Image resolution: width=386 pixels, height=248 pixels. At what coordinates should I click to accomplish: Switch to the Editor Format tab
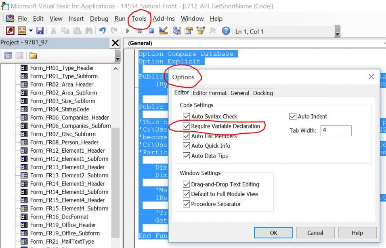[x=210, y=93]
